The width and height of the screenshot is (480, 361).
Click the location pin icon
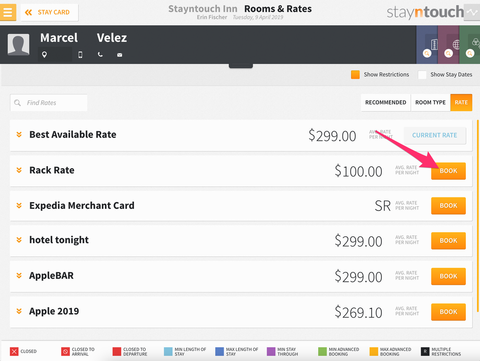pyautogui.click(x=44, y=55)
